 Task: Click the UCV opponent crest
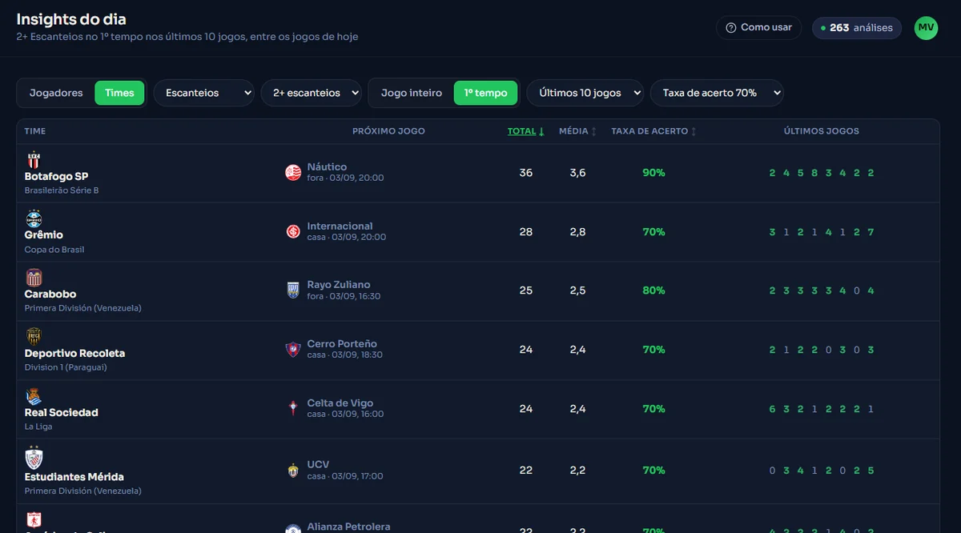293,470
